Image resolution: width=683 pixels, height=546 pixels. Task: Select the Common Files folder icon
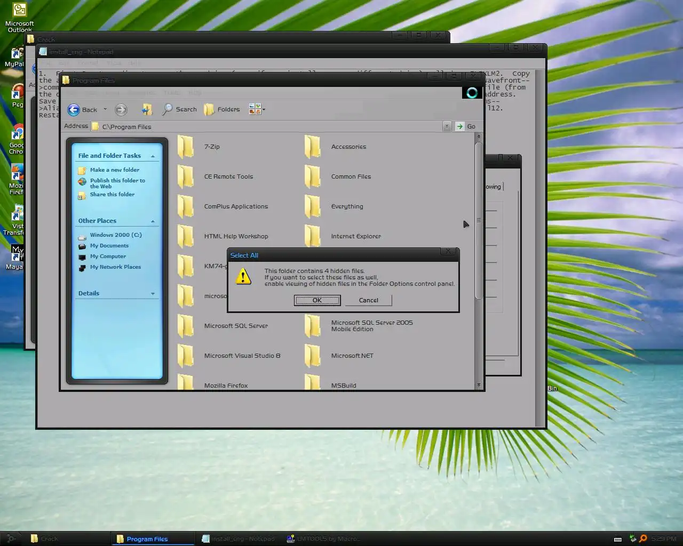pyautogui.click(x=312, y=176)
